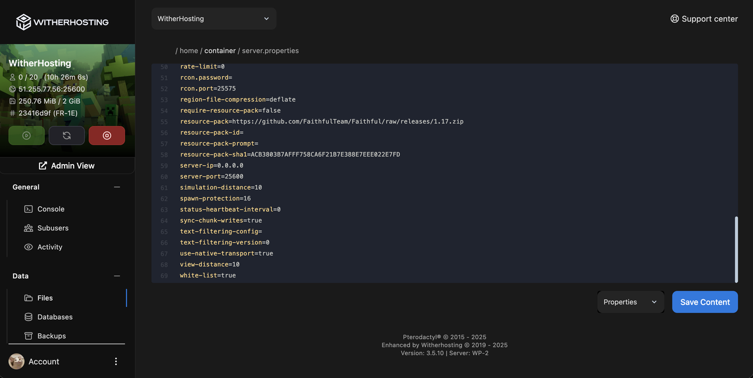Viewport: 753px width, 378px height.
Task: Click the server.properties breadcrumb
Action: click(x=270, y=51)
